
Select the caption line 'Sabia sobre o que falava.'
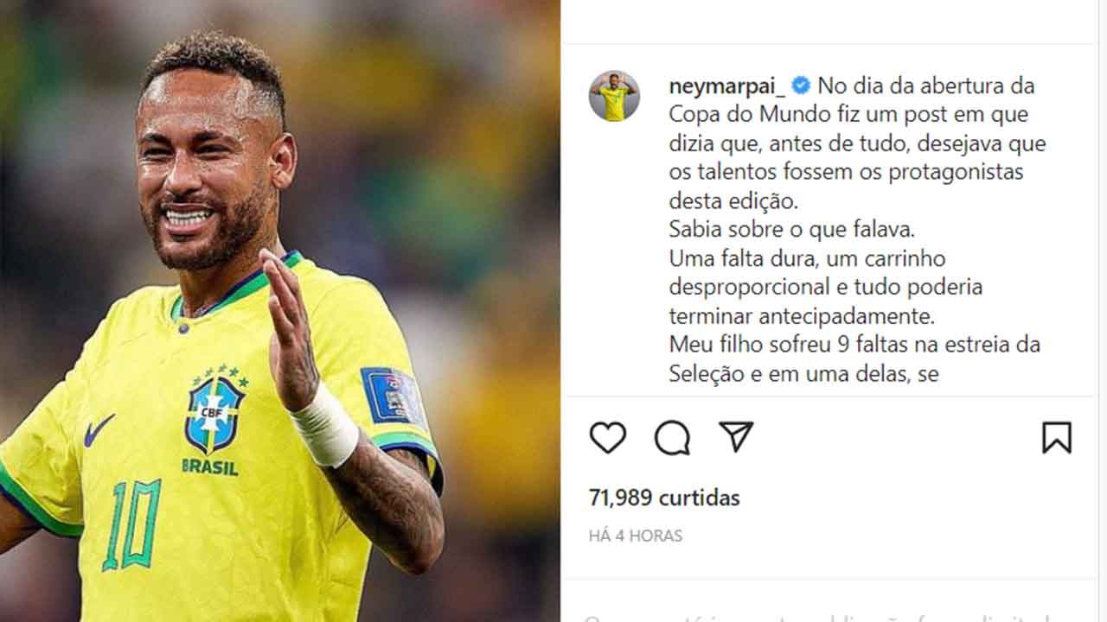[792, 230]
